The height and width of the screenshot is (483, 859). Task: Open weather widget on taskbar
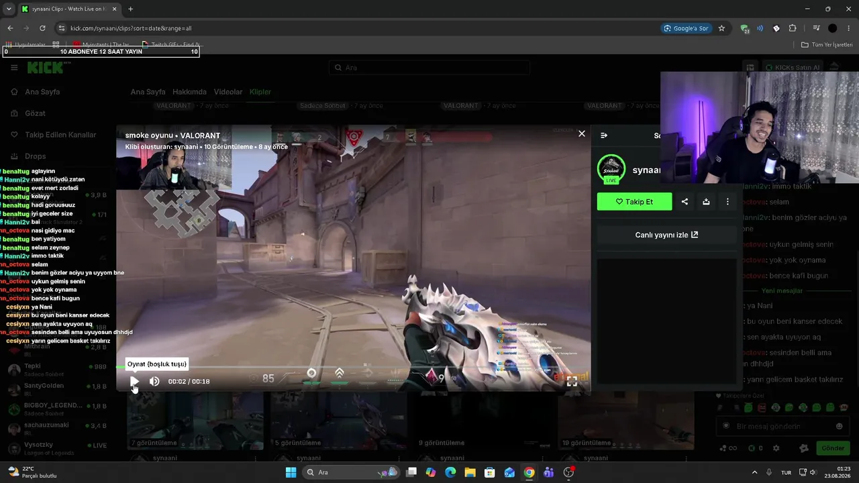(x=32, y=472)
